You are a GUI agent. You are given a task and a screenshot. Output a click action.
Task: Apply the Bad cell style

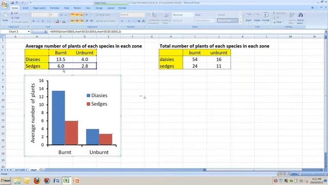(x=205, y=15)
